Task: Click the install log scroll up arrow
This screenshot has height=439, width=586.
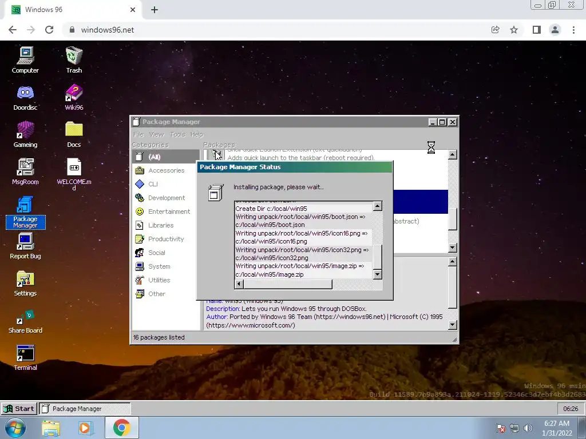Action: pyautogui.click(x=378, y=206)
